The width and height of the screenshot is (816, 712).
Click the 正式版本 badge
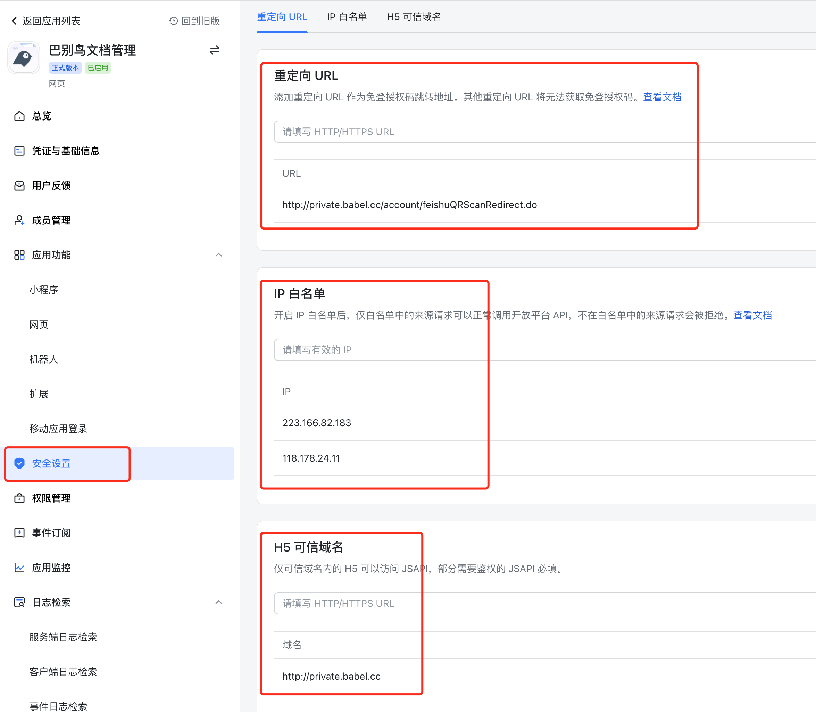pyautogui.click(x=65, y=67)
